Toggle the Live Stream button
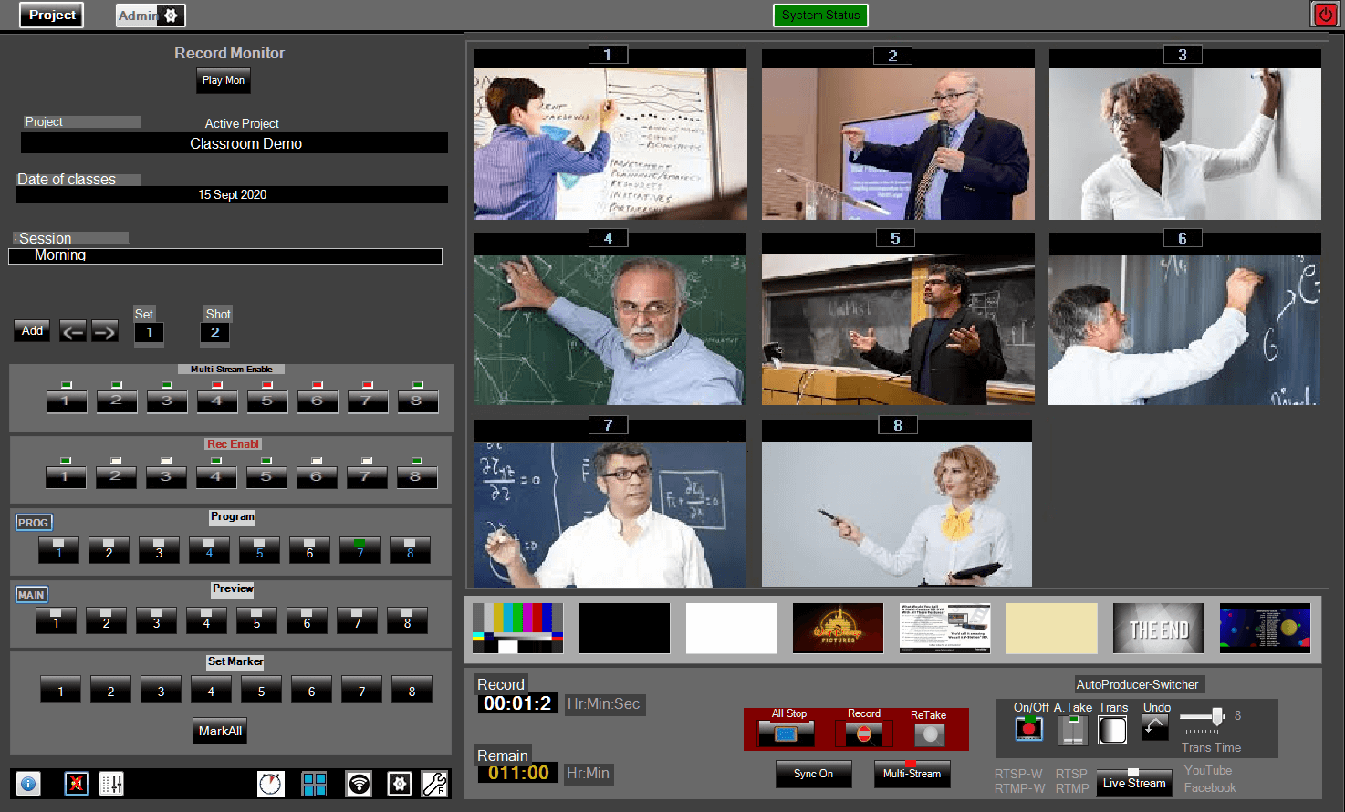Viewport: 1345px width, 812px height. click(x=1133, y=783)
